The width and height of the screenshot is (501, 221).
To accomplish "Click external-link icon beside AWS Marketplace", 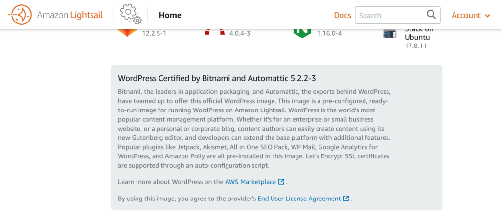I will click(281, 182).
